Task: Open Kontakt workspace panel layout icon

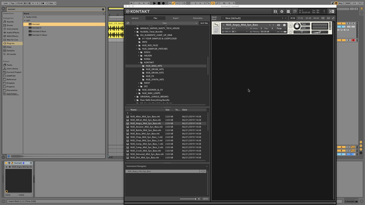Action: pyautogui.click(x=288, y=11)
